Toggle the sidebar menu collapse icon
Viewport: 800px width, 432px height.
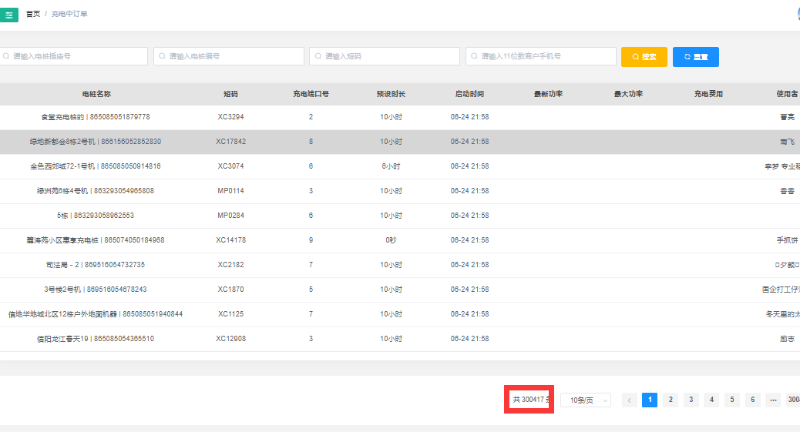(9, 15)
